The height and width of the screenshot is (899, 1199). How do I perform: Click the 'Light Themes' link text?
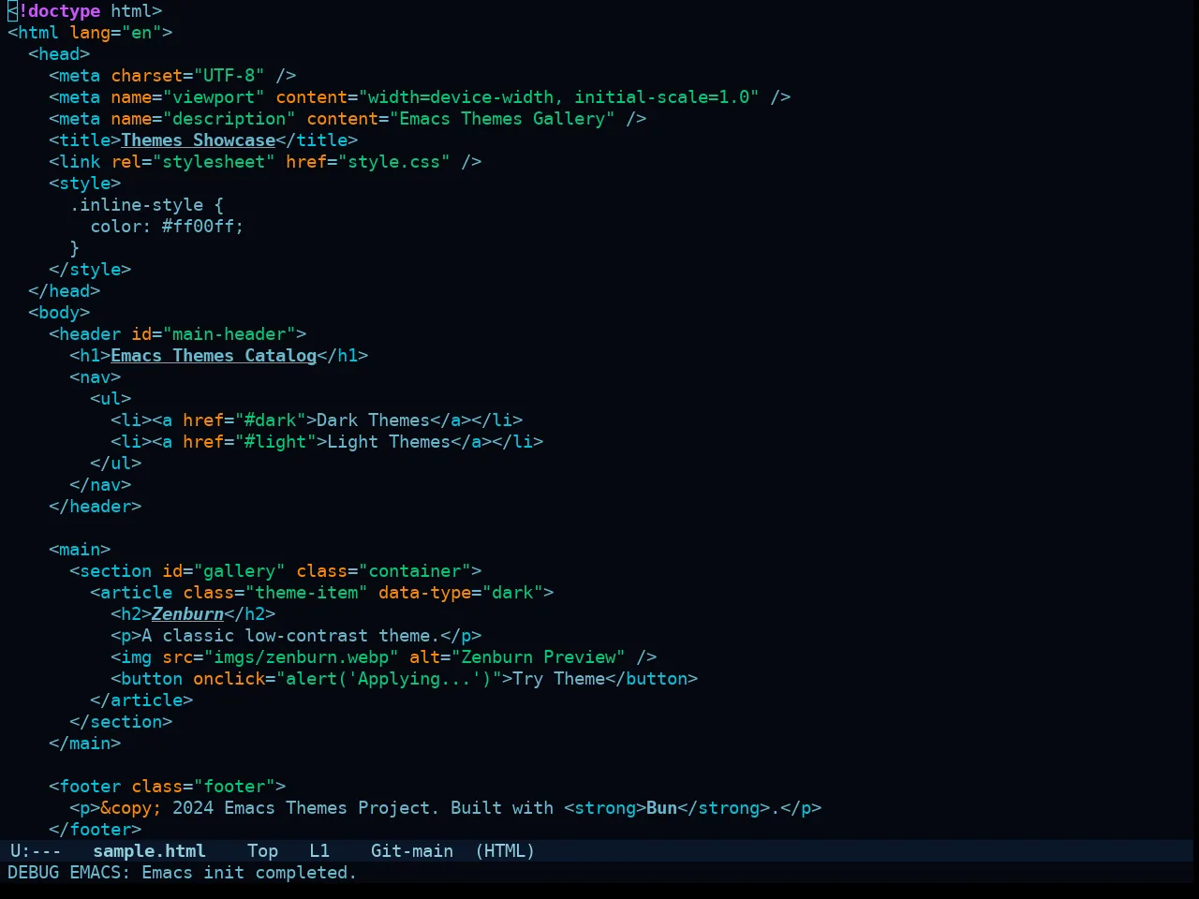coord(389,442)
